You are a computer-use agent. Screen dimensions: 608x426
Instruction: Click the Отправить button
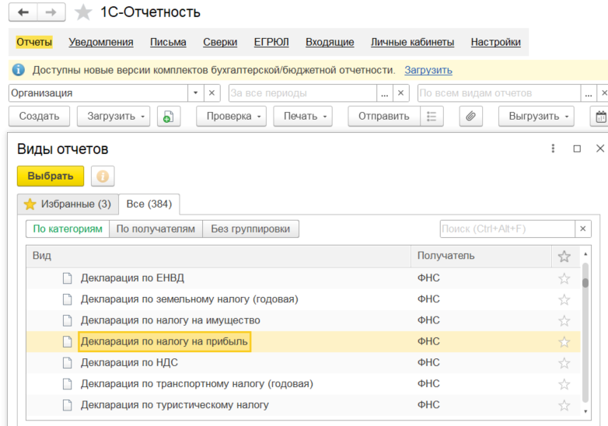pyautogui.click(x=384, y=117)
